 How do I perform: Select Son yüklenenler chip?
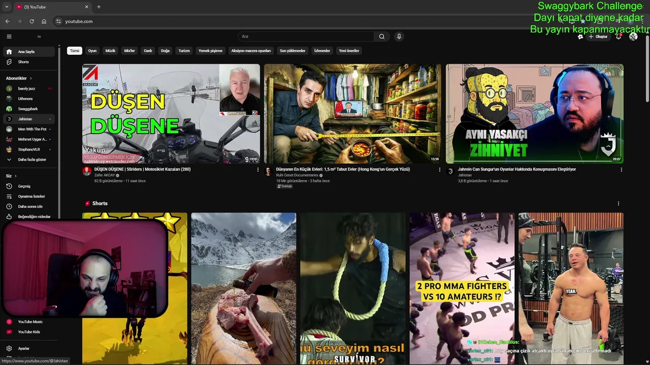click(x=292, y=51)
